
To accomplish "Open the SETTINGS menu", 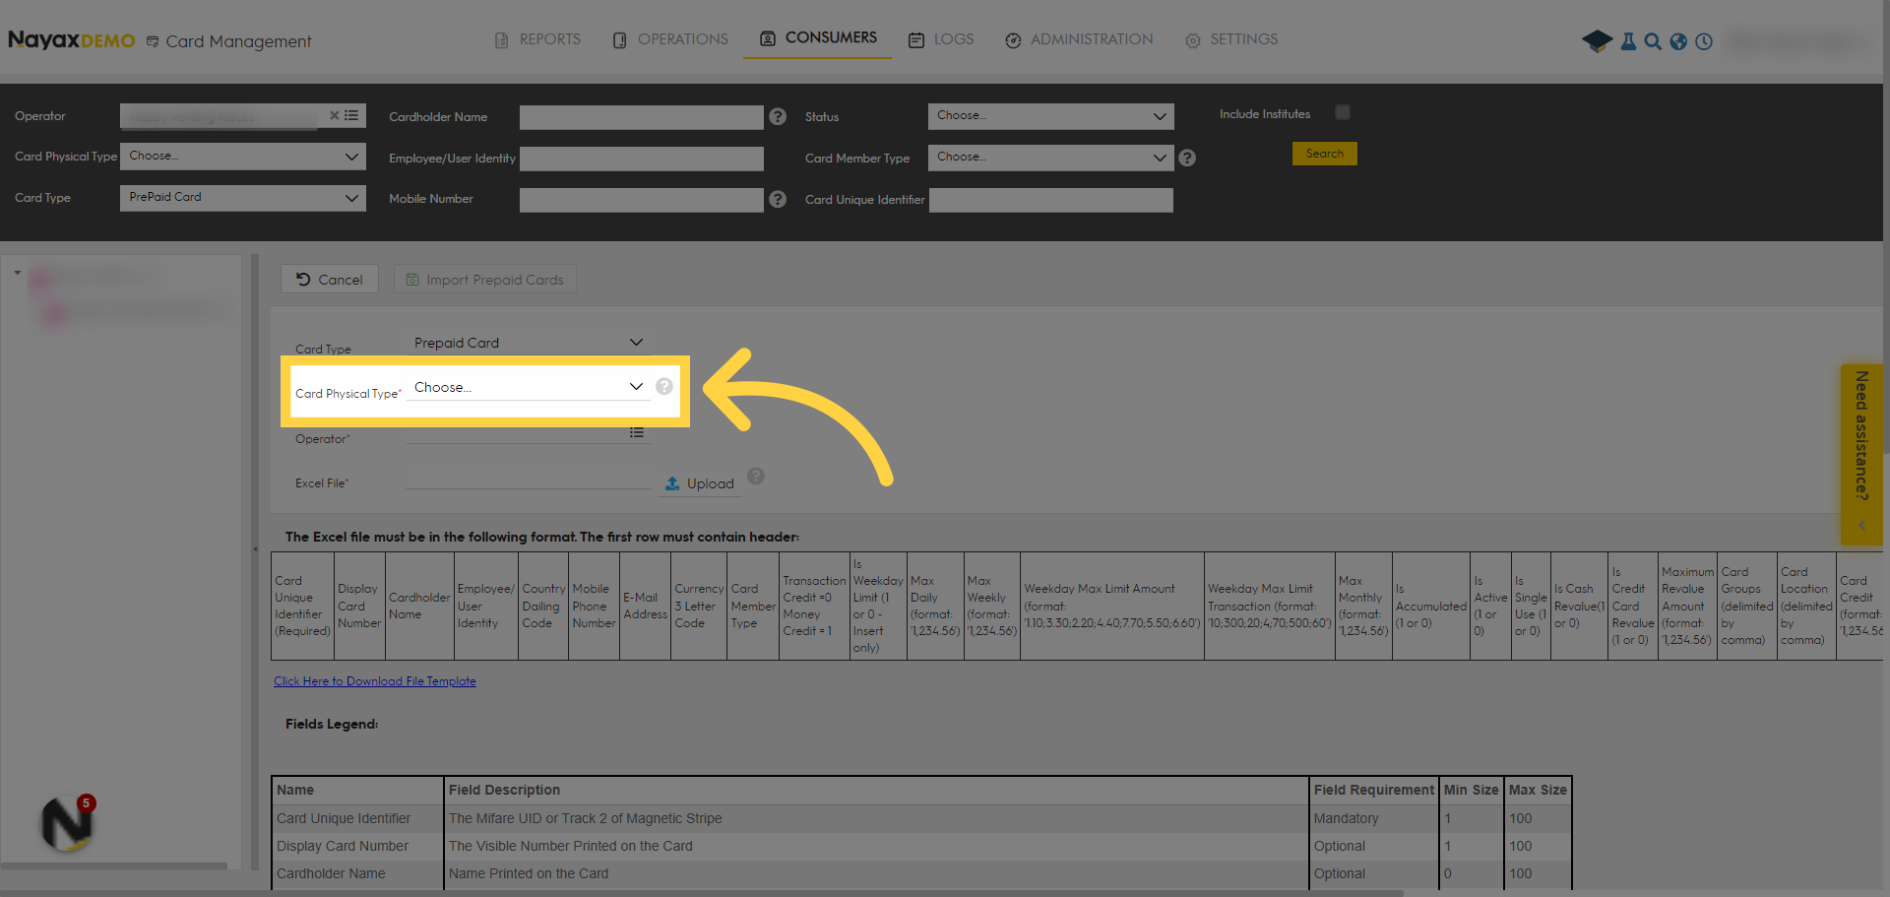I will click(1231, 39).
